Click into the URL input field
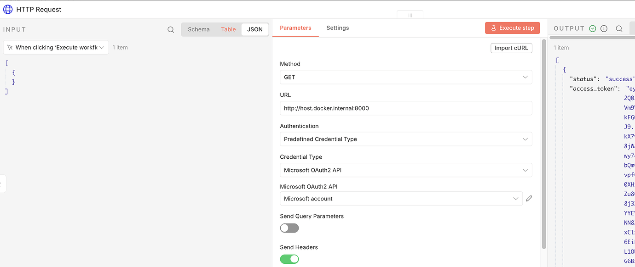The image size is (635, 267). 405,108
